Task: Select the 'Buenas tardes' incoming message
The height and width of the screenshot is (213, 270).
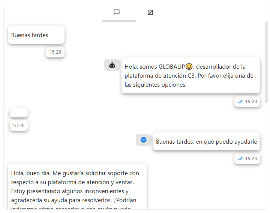Action: point(36,35)
